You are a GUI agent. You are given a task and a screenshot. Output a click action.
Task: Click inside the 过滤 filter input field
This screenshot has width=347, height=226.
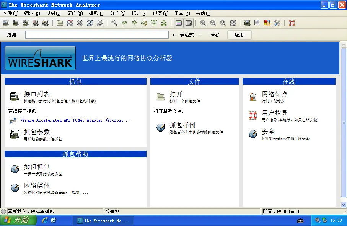pyautogui.click(x=96, y=34)
